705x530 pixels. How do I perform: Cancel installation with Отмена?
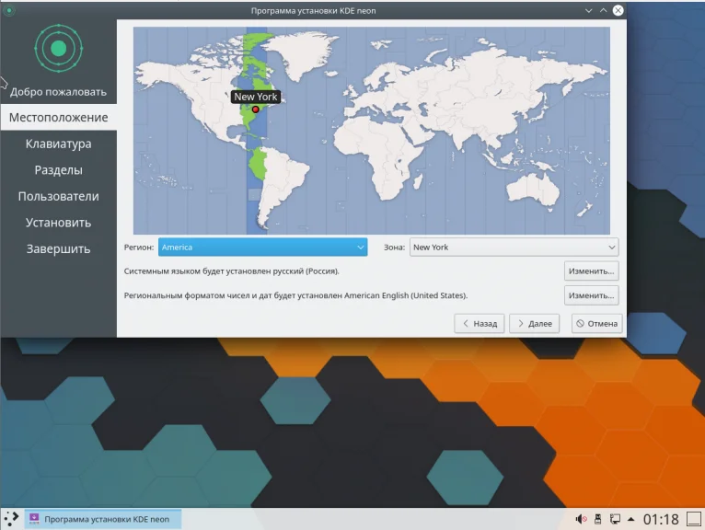click(597, 324)
